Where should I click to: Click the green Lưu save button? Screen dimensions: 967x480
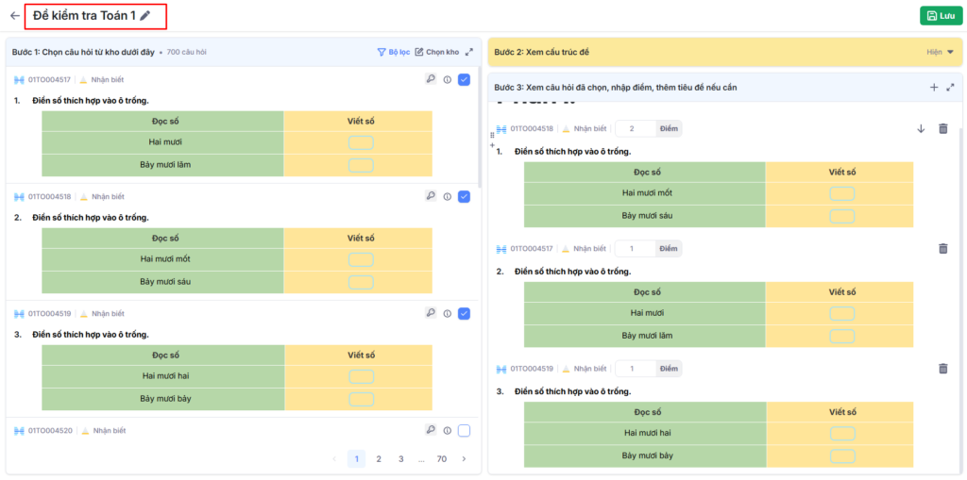click(940, 16)
